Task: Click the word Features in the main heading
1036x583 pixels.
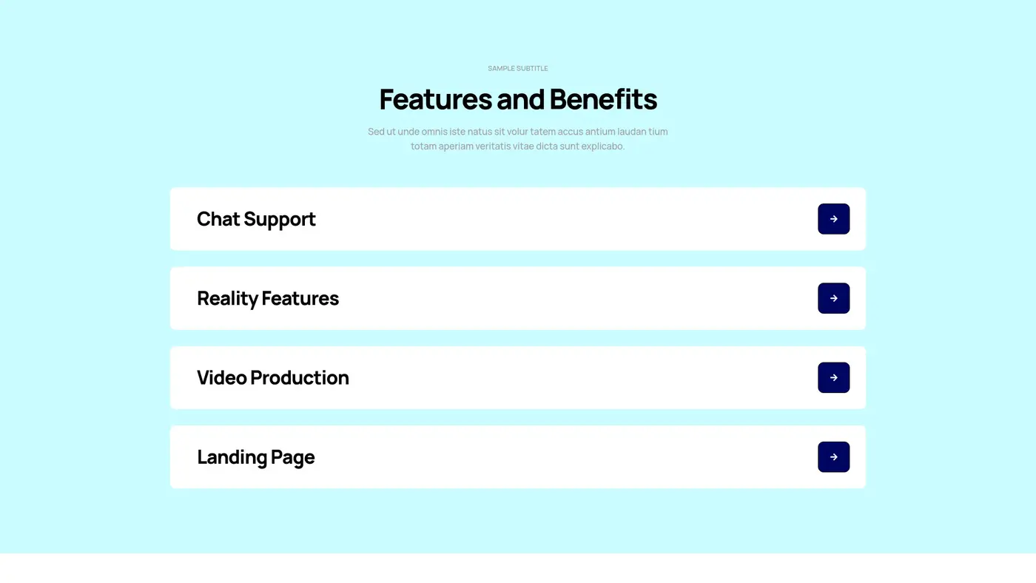Action: coord(435,99)
